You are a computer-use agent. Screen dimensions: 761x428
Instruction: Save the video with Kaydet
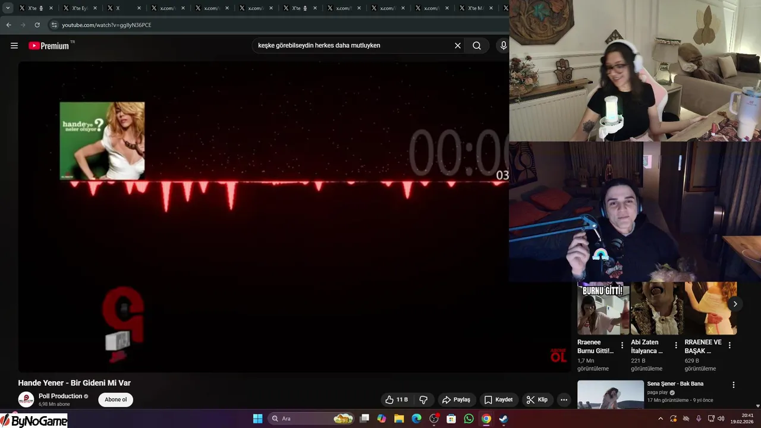click(x=498, y=400)
